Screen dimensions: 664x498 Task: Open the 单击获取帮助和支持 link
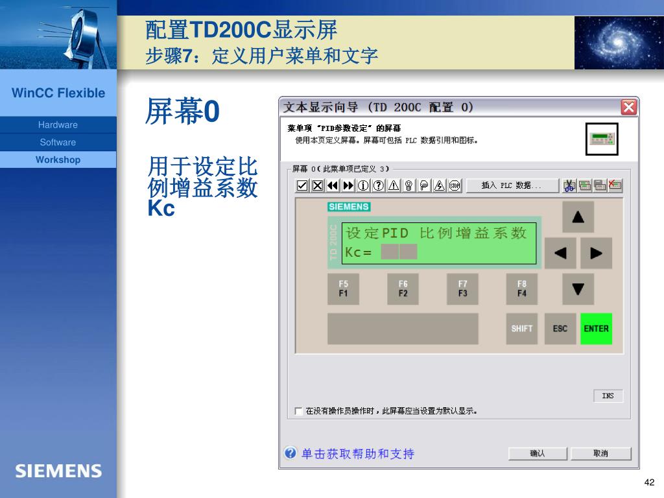tap(358, 453)
